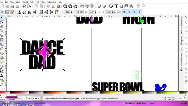Image resolution: width=188 pixels, height=106 pixels.
Task: Duplicate selected objects icon
Action: coord(82,6)
